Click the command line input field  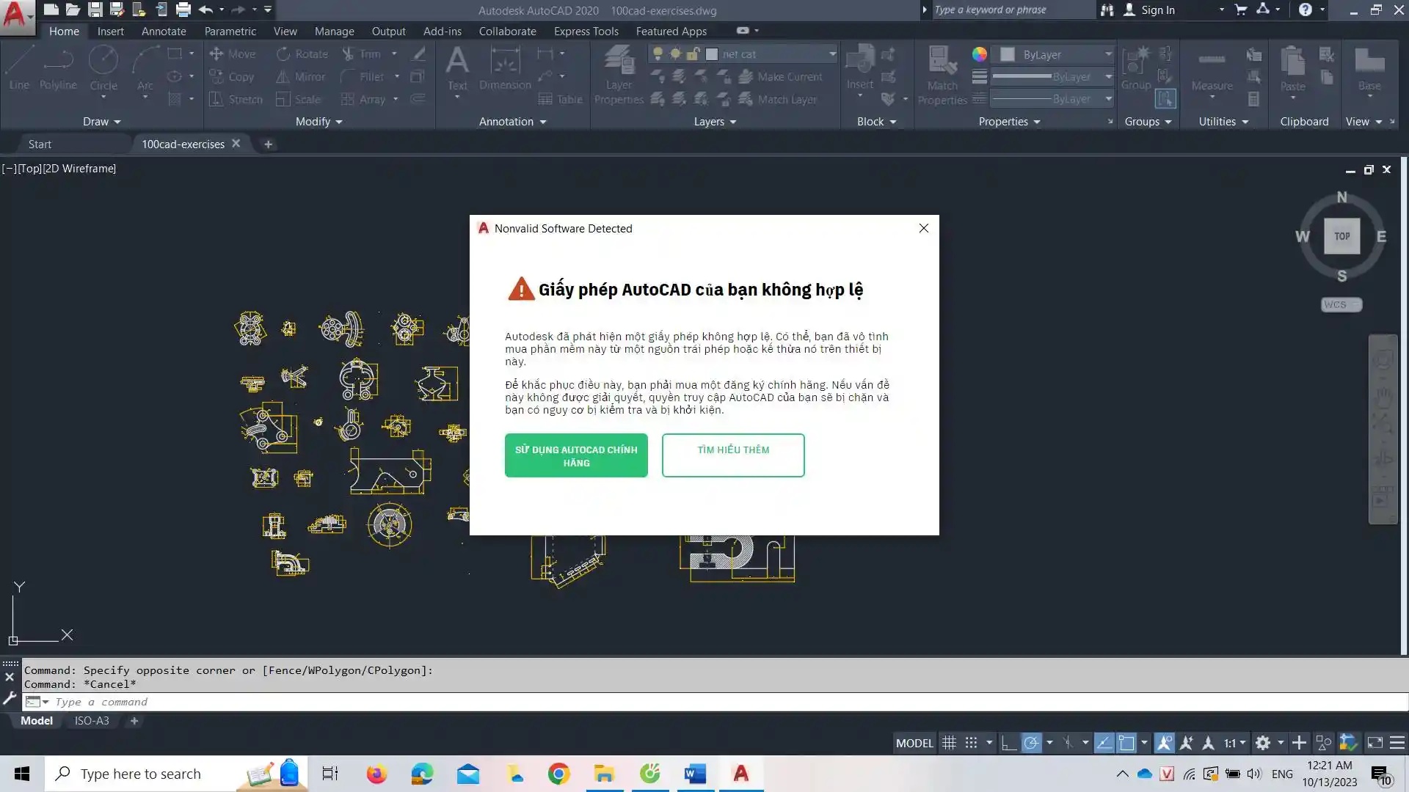pos(727,702)
